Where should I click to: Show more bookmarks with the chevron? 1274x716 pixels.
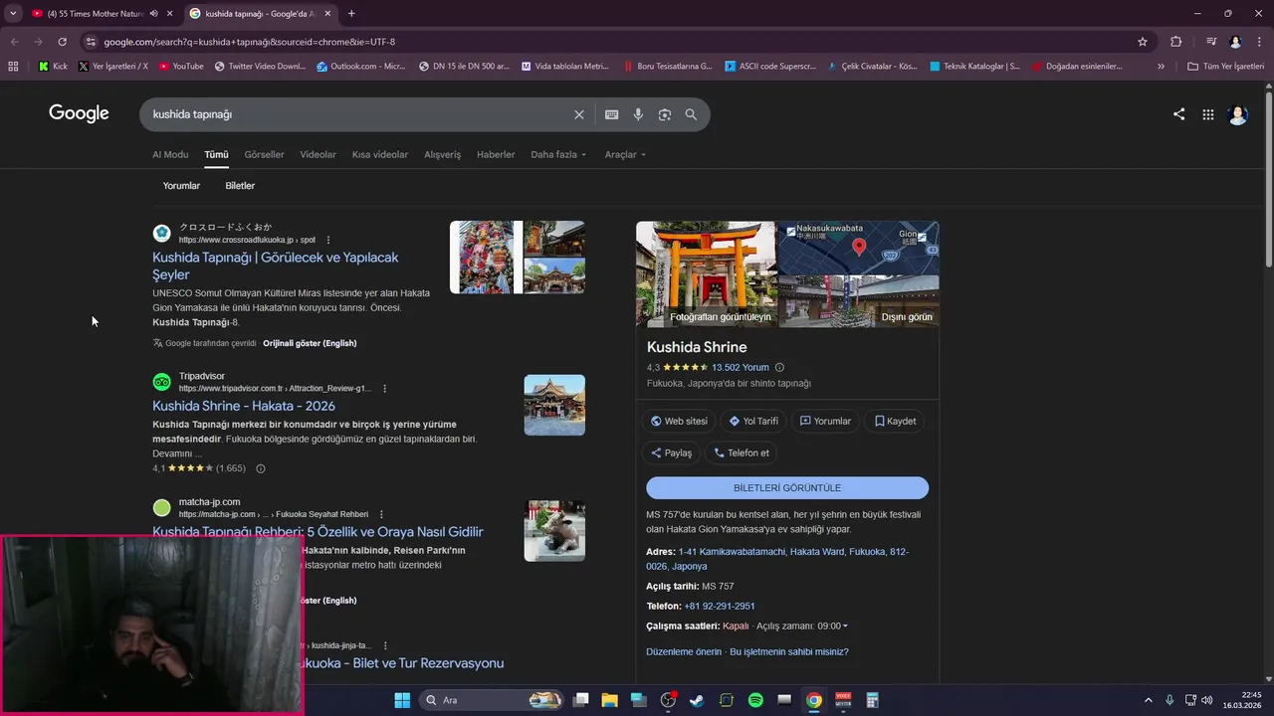coord(1161,67)
